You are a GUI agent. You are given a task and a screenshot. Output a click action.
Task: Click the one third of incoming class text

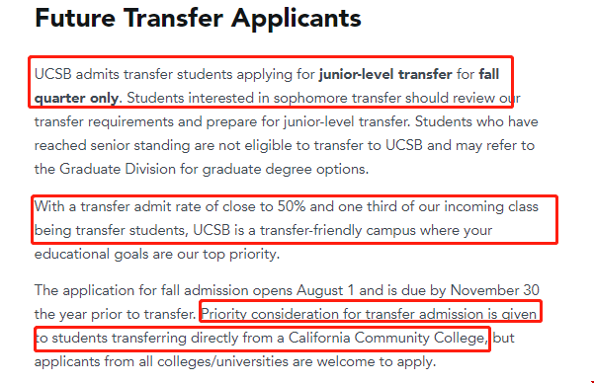click(x=438, y=206)
